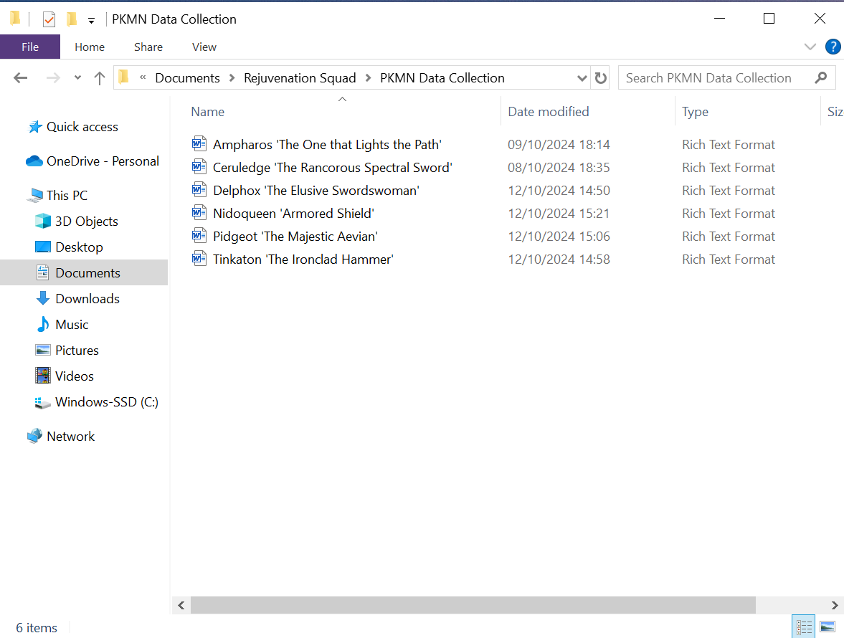Switch to the Share ribbon tab
The image size is (844, 638).
(x=148, y=47)
